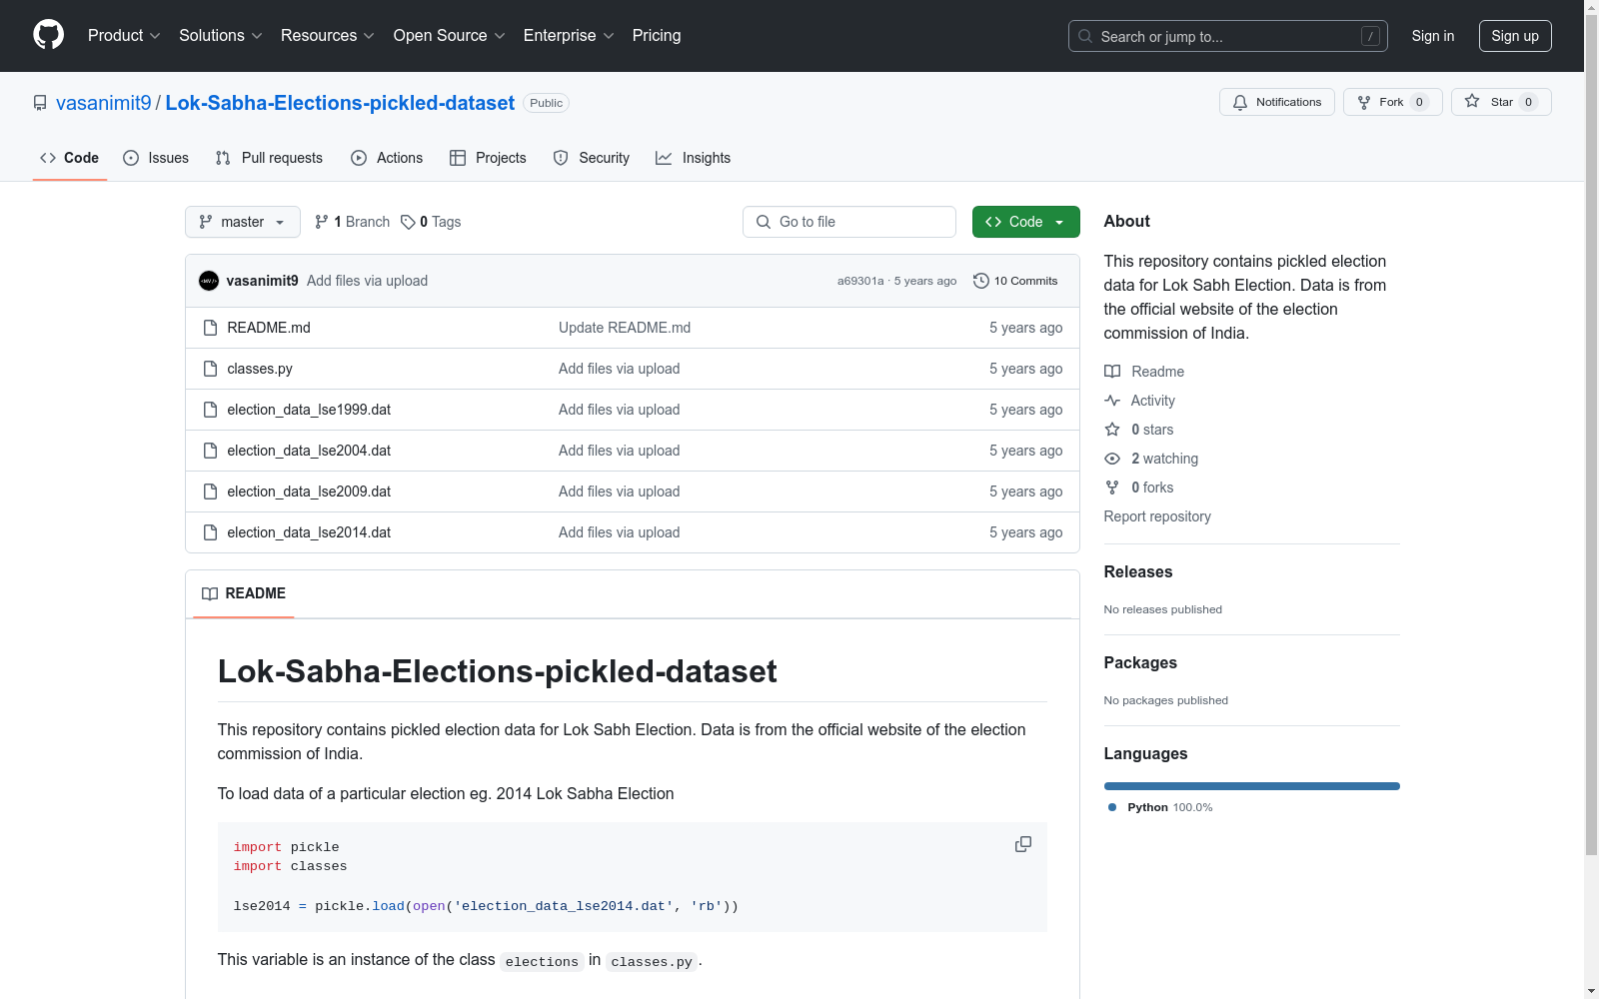
Task: Click the star icon next to 0 stars
Action: click(1112, 430)
